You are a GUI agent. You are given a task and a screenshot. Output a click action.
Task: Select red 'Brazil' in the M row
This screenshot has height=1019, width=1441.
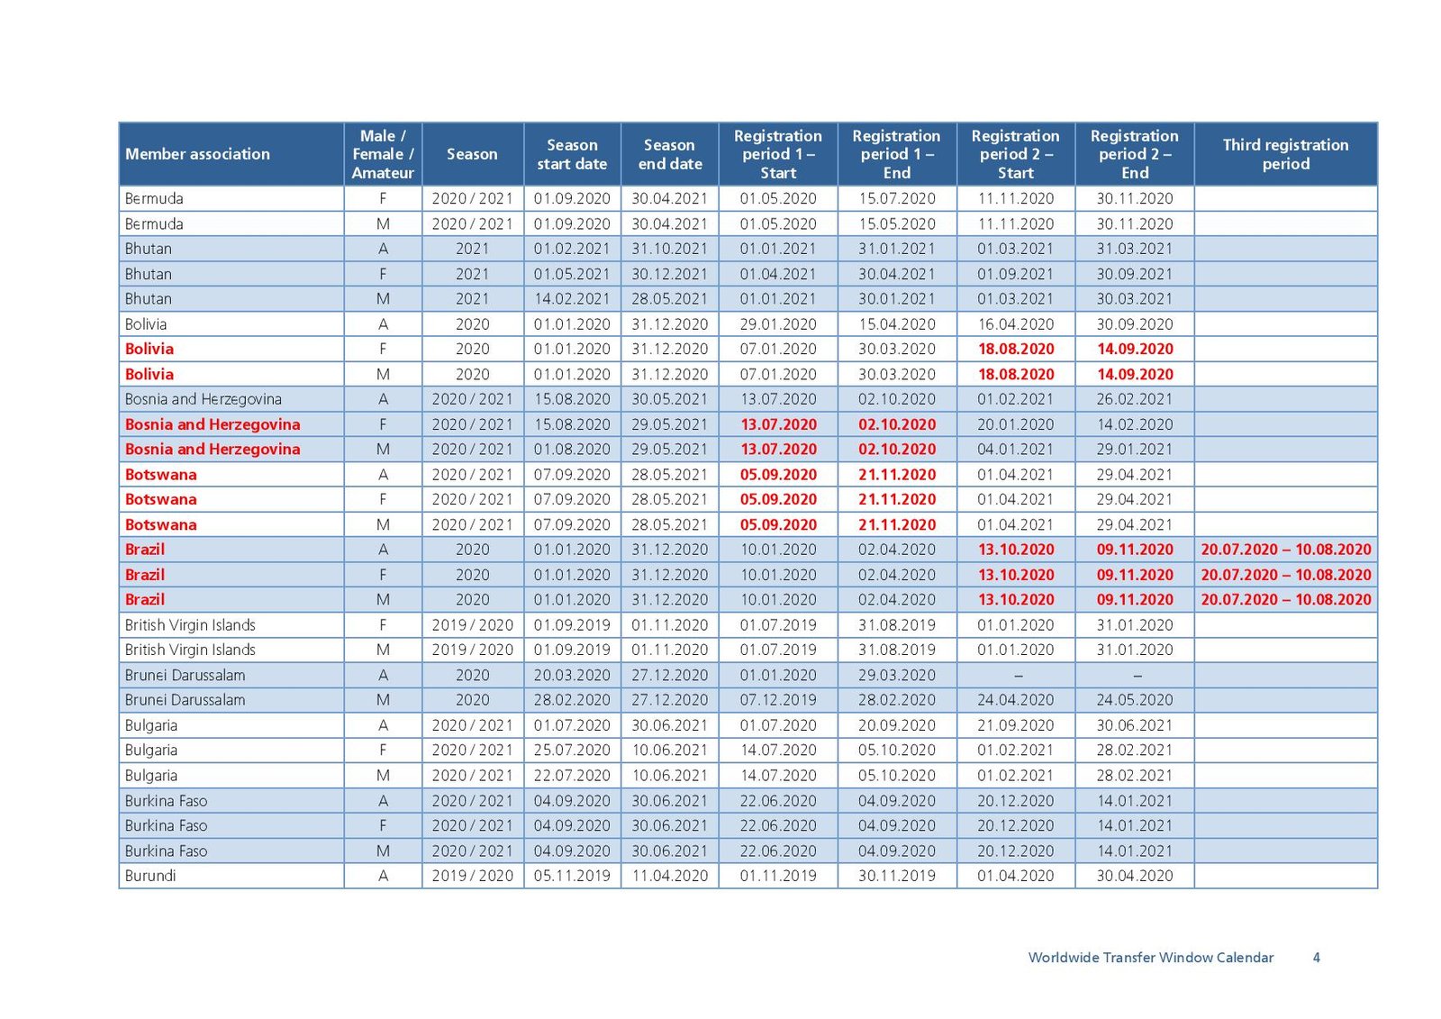[145, 600]
